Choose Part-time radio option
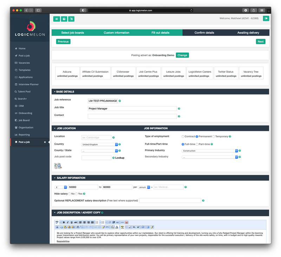281x257 pixels. pos(197,144)
